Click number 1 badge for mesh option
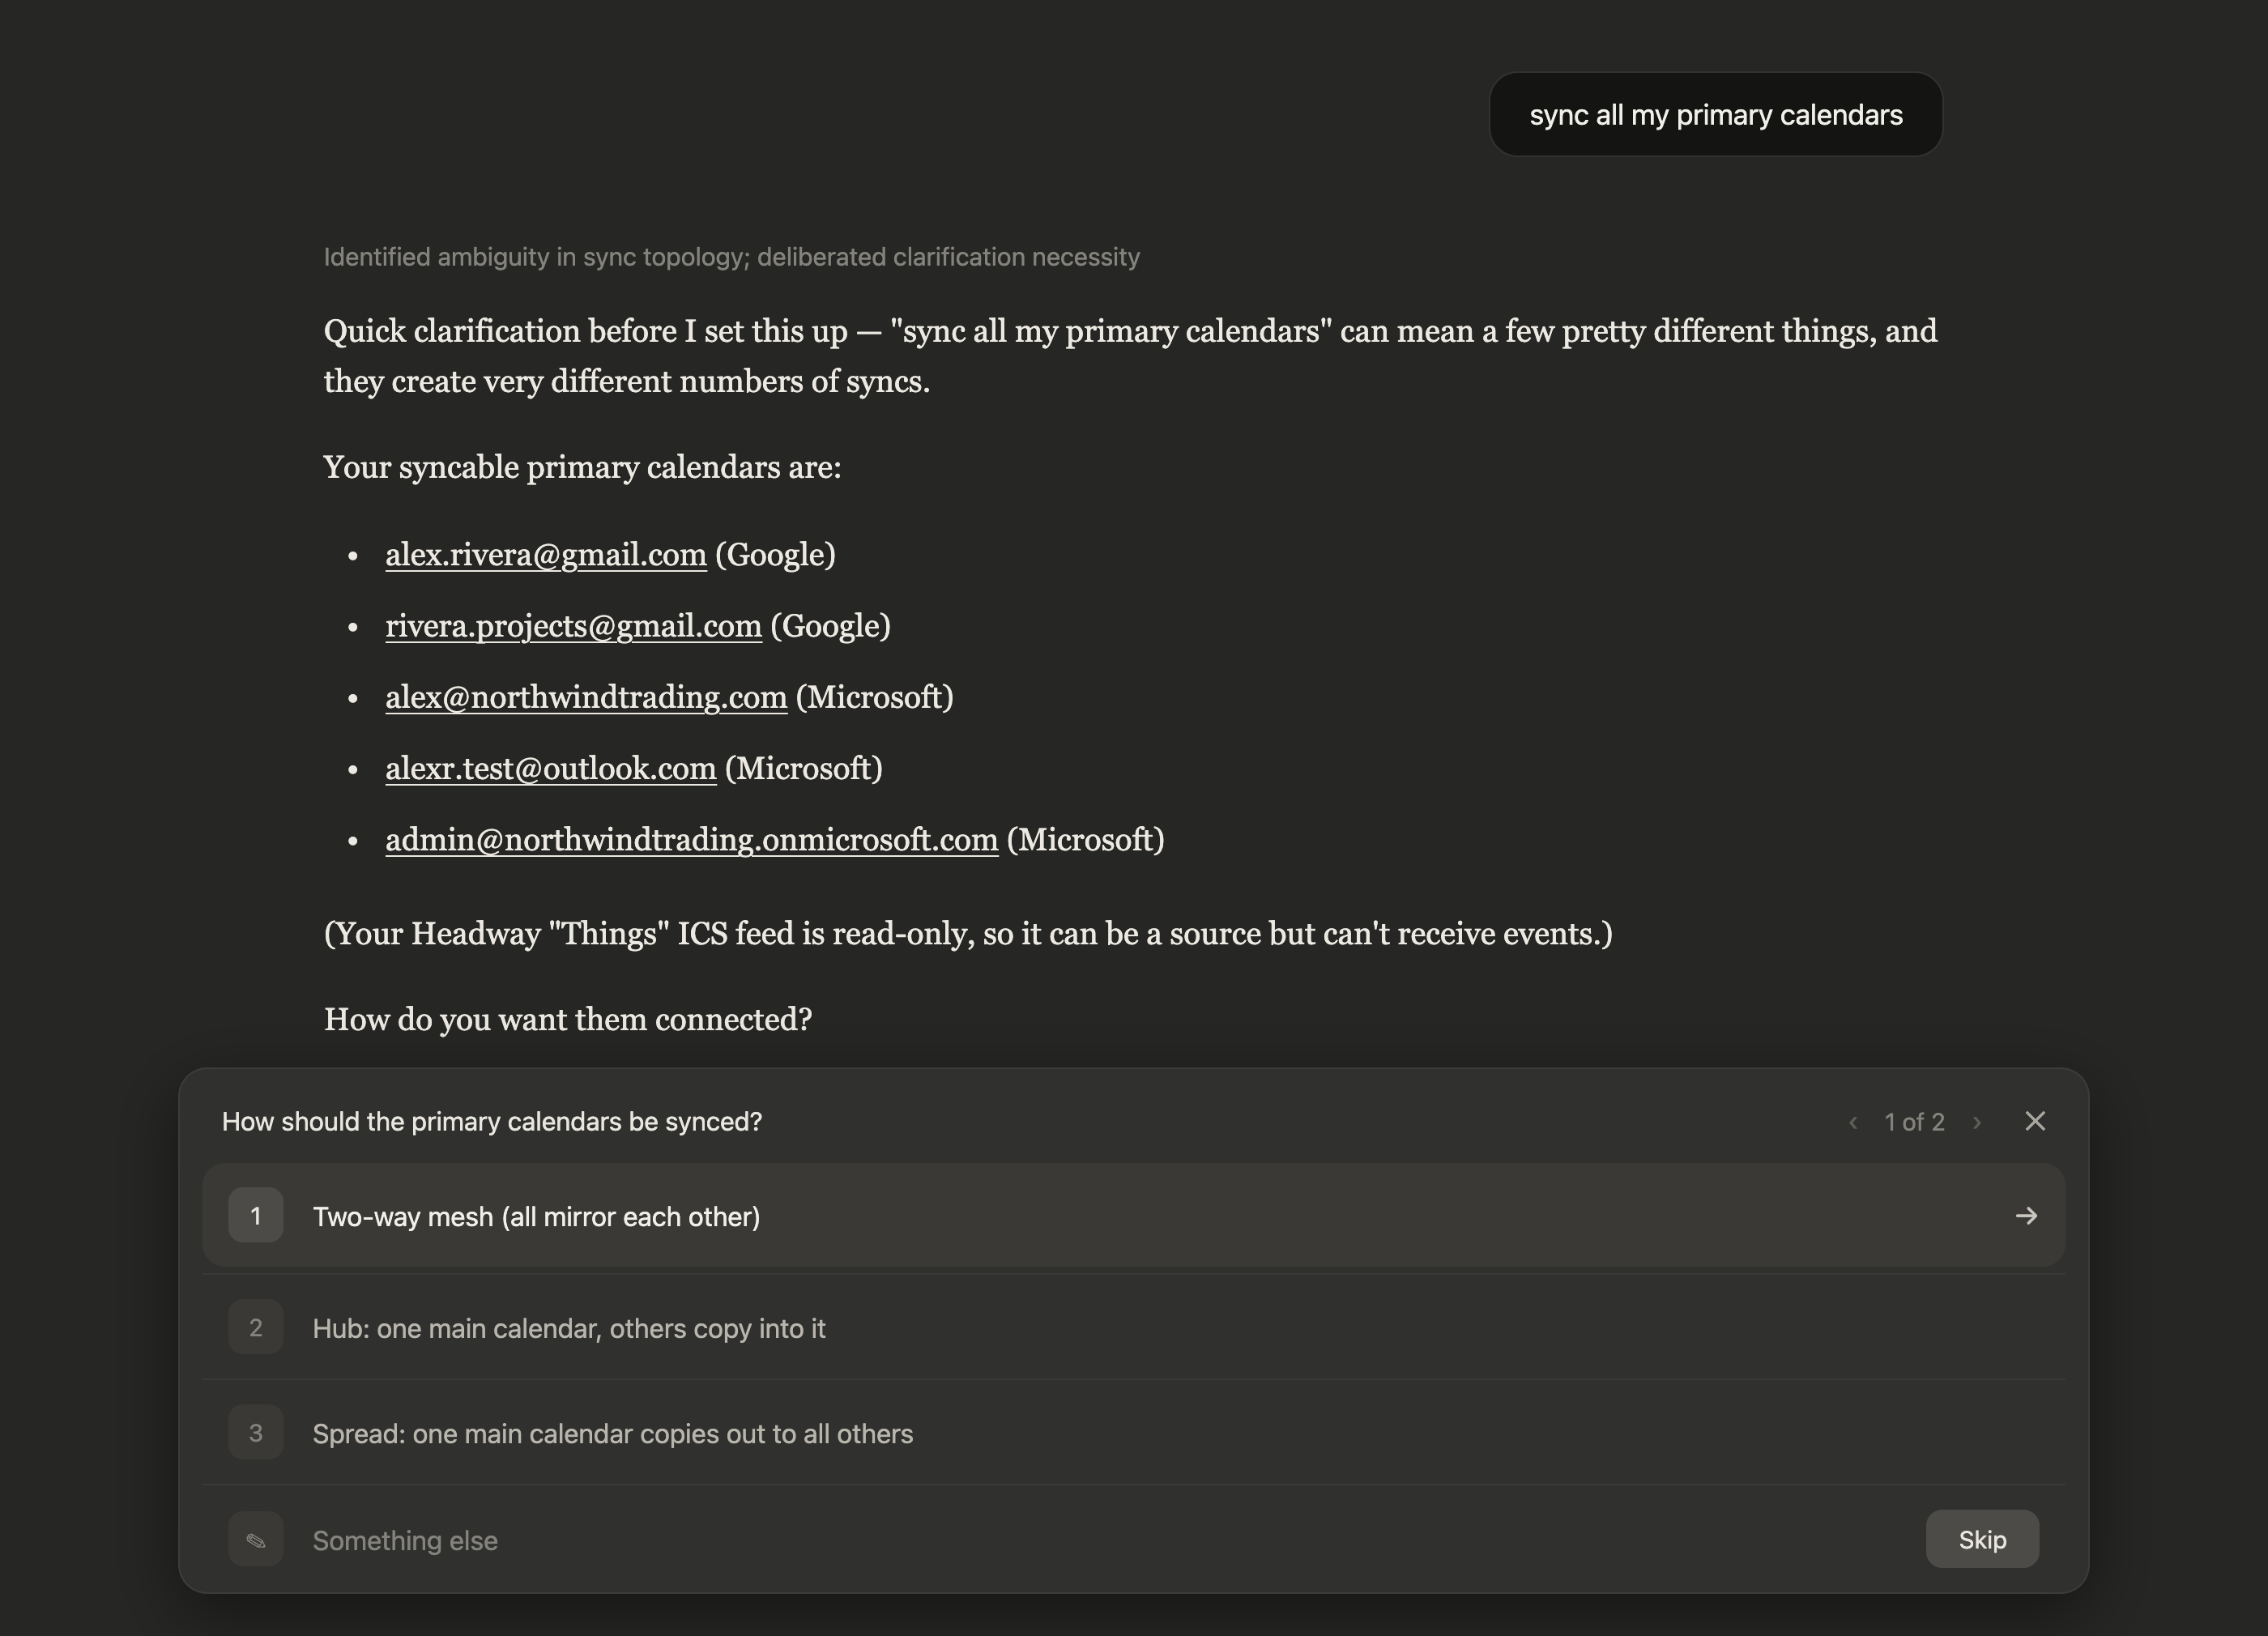This screenshot has width=2268, height=1636. point(256,1215)
